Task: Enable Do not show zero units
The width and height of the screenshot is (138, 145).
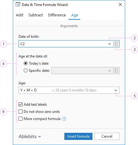Action: (x=20, y=112)
